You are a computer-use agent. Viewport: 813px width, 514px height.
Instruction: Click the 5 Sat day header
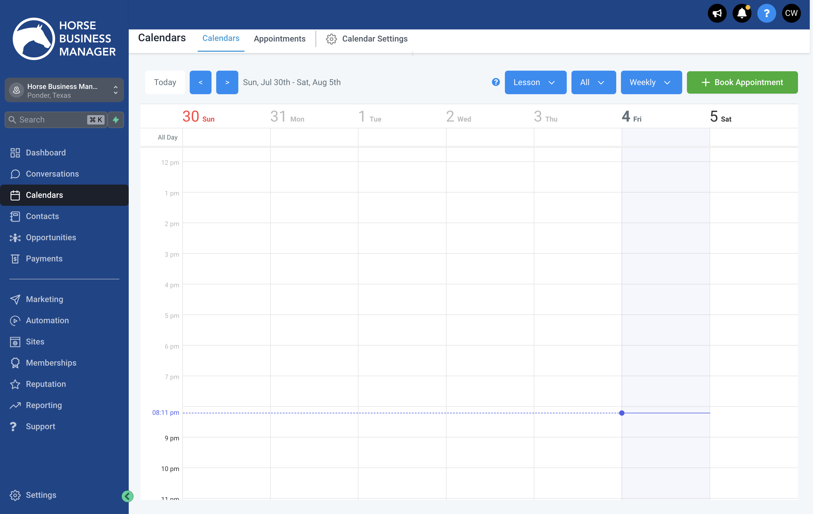tap(721, 117)
